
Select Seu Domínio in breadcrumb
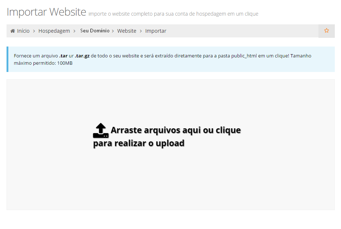coord(95,31)
